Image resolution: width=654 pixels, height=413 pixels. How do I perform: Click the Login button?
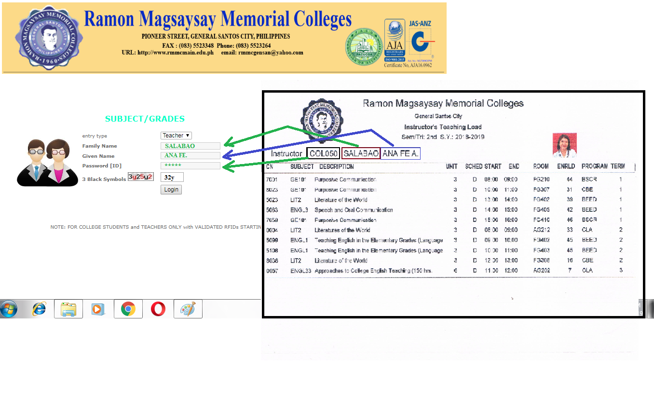(171, 190)
